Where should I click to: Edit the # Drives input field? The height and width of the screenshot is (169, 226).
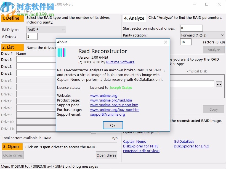tap(31, 37)
